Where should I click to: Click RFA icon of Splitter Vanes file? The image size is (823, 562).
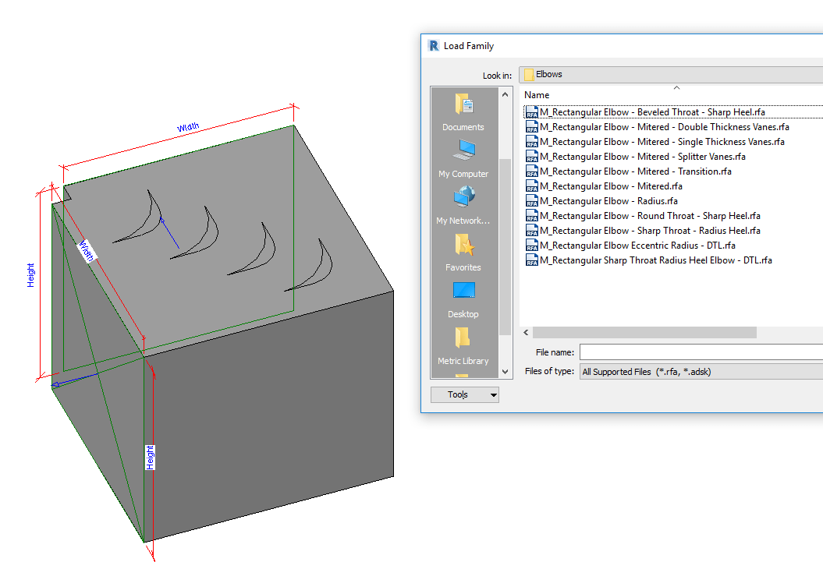pos(532,156)
